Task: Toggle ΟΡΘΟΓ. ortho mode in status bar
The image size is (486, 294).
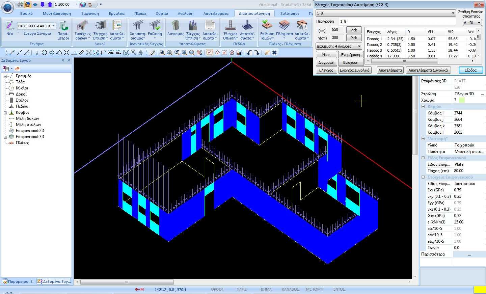Action: click(x=218, y=289)
